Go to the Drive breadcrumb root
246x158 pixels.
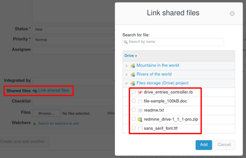click(x=129, y=56)
